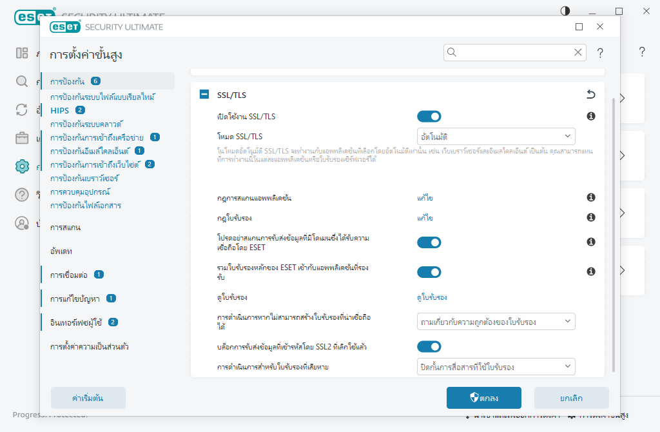Select การแก้ไขปัญหา category

(x=75, y=299)
